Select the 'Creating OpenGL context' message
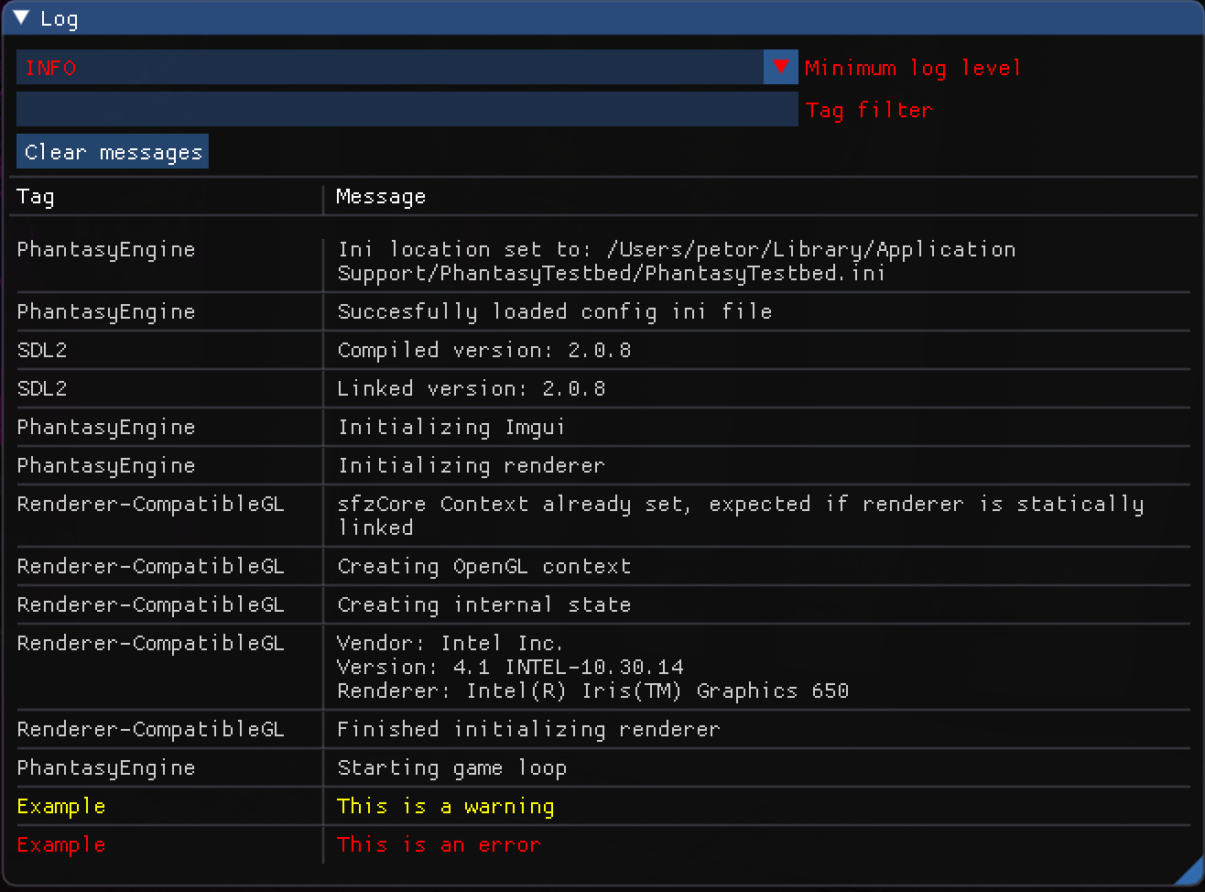Screen dimensions: 1205x892 pos(483,566)
